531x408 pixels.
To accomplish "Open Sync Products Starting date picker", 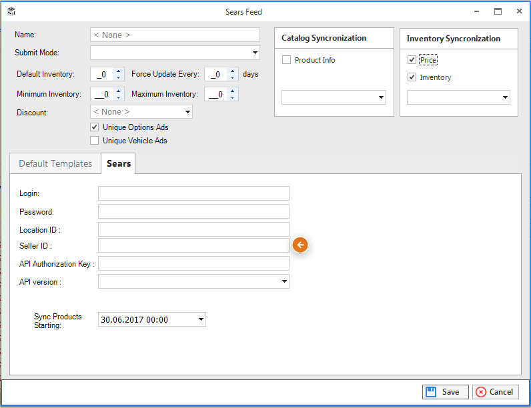I will (201, 319).
